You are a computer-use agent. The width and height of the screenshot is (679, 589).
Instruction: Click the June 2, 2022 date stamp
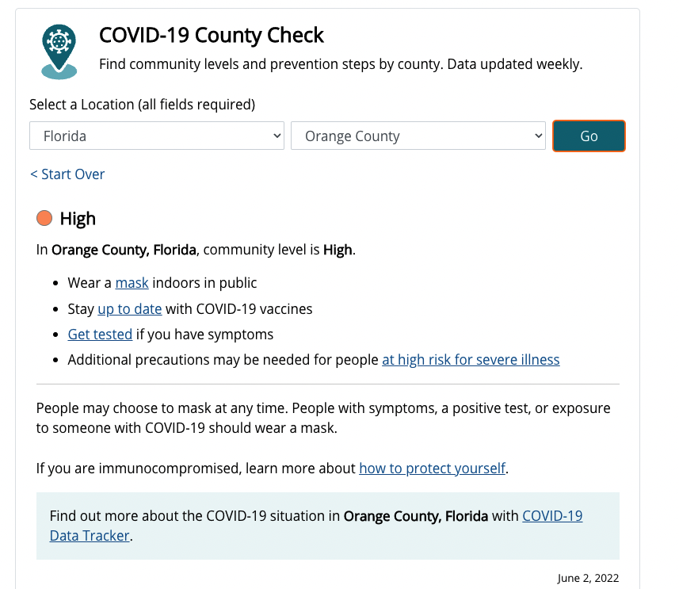588,578
